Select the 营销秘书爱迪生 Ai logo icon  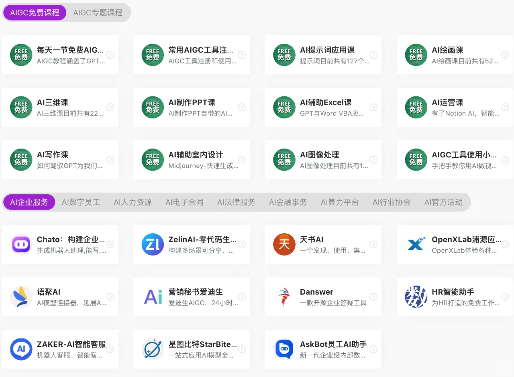153,297
